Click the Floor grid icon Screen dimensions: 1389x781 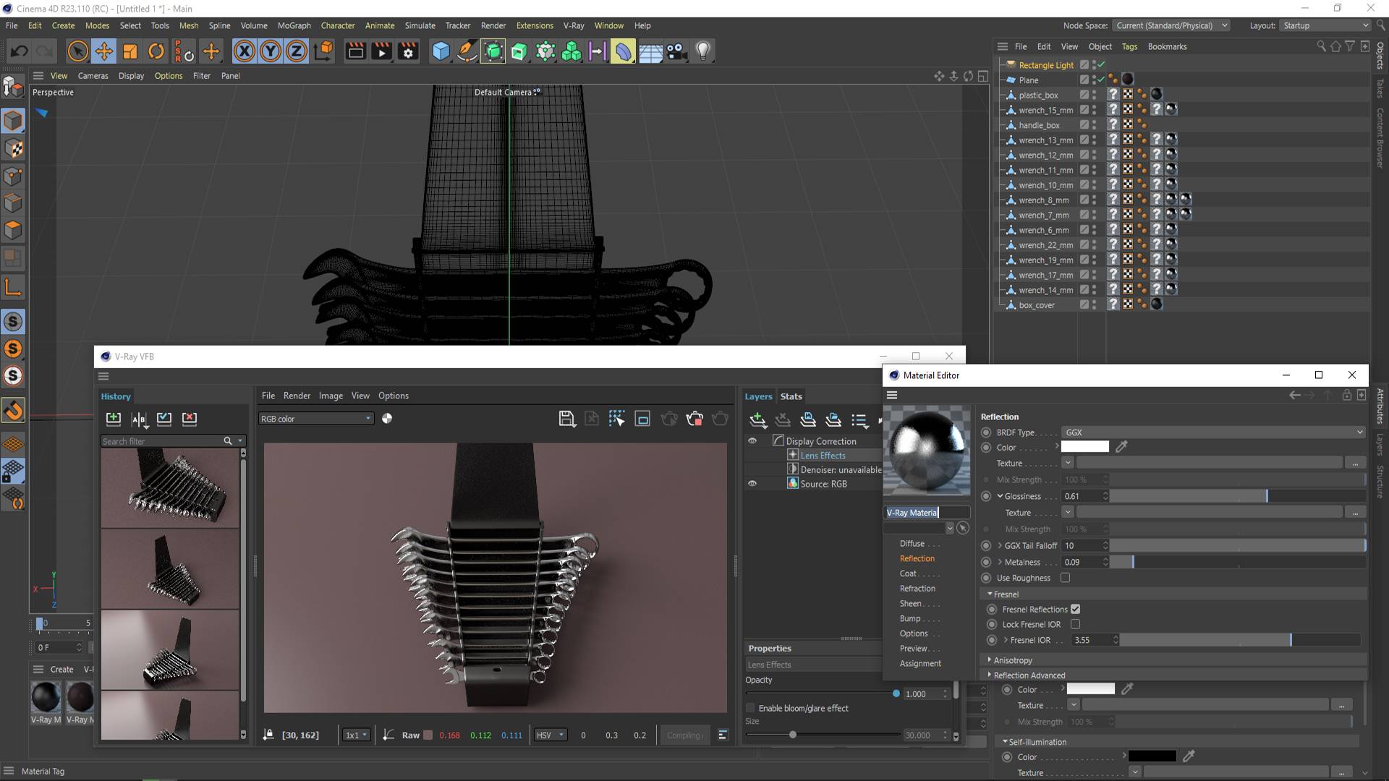coord(650,52)
